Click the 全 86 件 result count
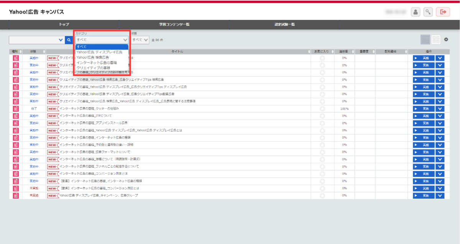This screenshot has width=460, height=244. tap(157, 40)
